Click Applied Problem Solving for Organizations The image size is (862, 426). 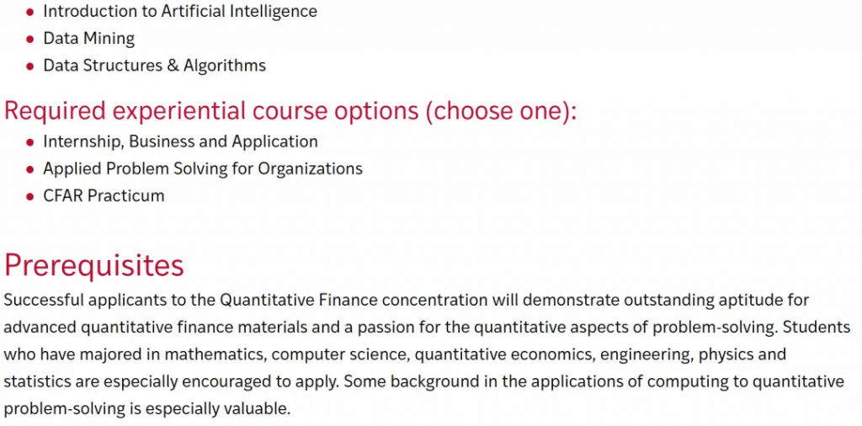point(203,168)
